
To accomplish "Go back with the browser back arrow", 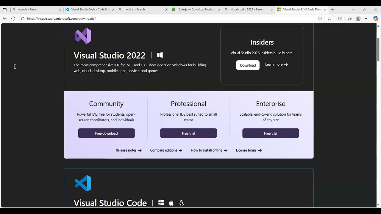I will click(x=5, y=18).
